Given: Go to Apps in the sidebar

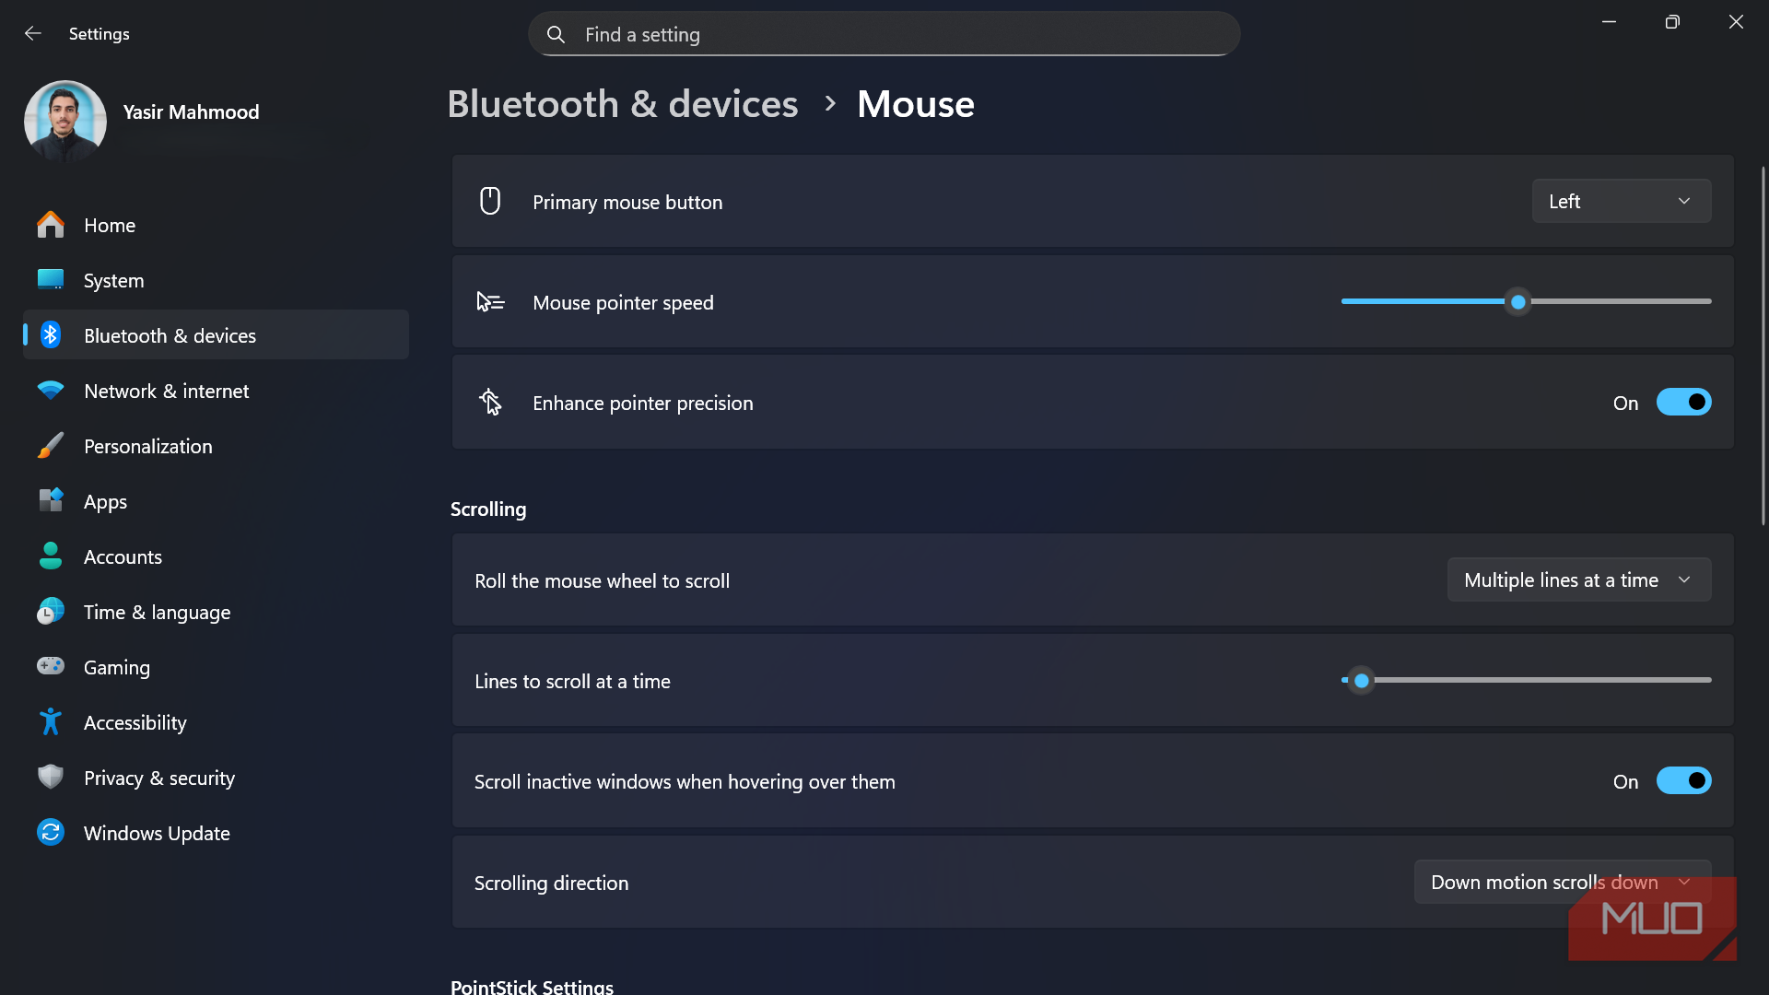Looking at the screenshot, I should pos(106,502).
